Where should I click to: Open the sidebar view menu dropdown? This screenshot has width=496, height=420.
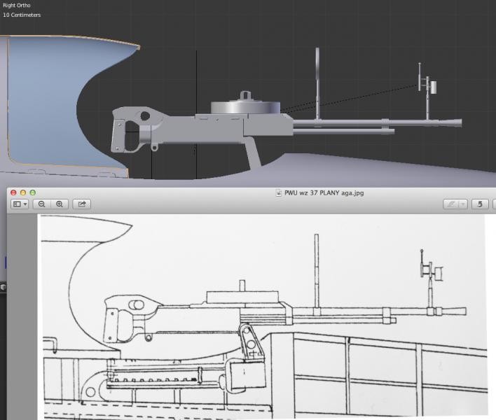coord(20,204)
